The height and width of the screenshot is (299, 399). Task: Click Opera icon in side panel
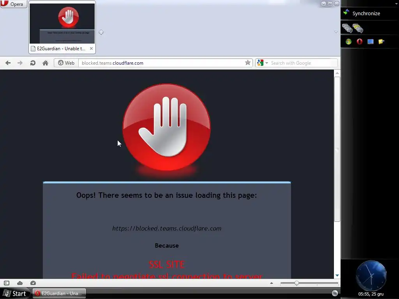(x=359, y=41)
